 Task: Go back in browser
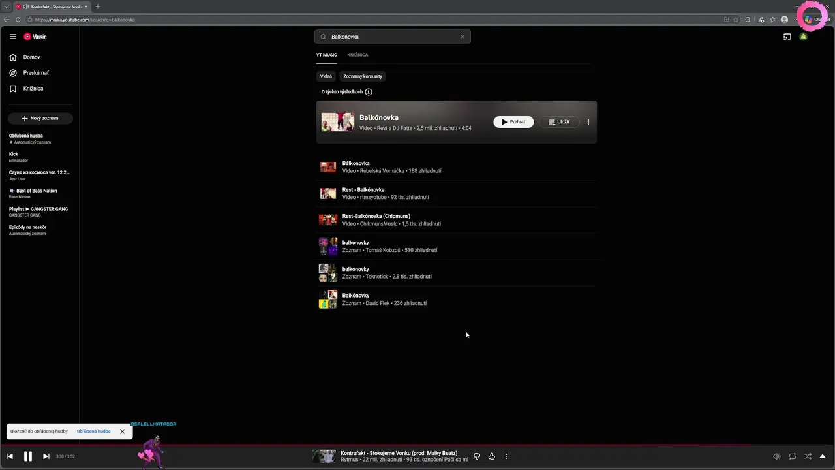pyautogui.click(x=7, y=20)
